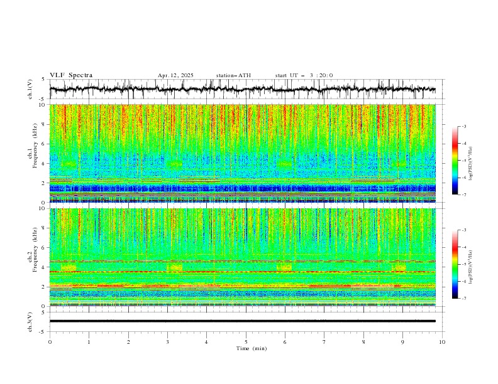Image resolution: width=498 pixels, height=384 pixels.
Task: Click the lower ch.2 colorbar scale
Action: [455, 264]
